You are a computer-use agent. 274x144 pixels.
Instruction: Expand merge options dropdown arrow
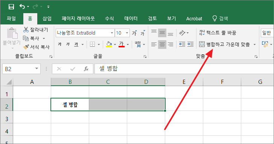click(254, 44)
